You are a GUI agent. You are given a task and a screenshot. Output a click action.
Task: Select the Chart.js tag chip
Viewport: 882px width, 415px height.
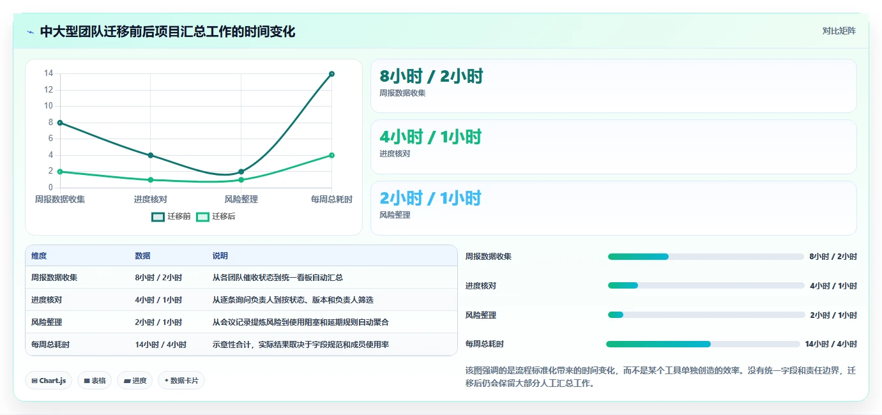tap(49, 381)
